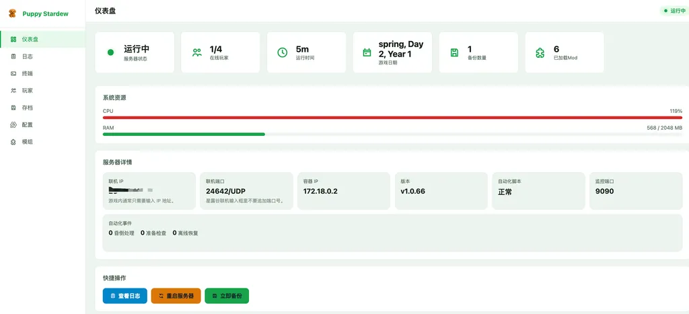Click the 重启服务器 button
This screenshot has width=689, height=314.
pos(176,296)
